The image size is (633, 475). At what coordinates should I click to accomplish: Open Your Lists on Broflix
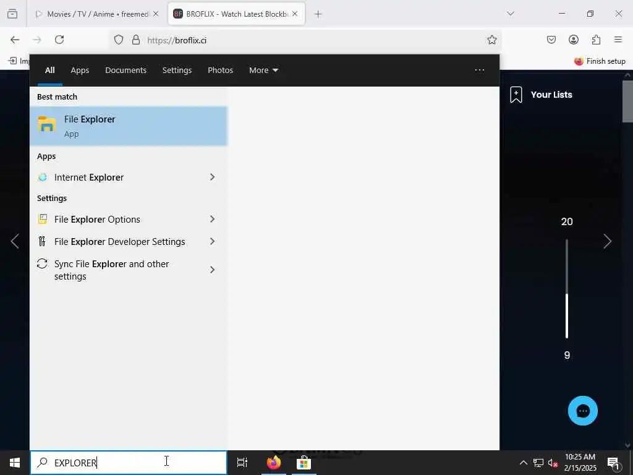[x=541, y=95]
